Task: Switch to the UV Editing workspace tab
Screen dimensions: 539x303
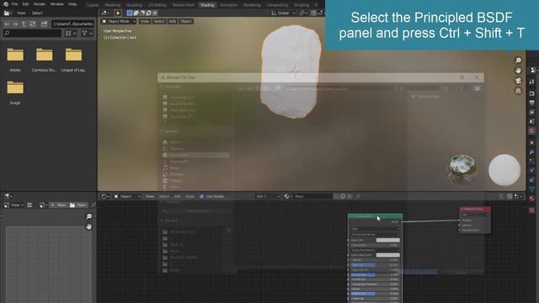Action: [x=157, y=5]
